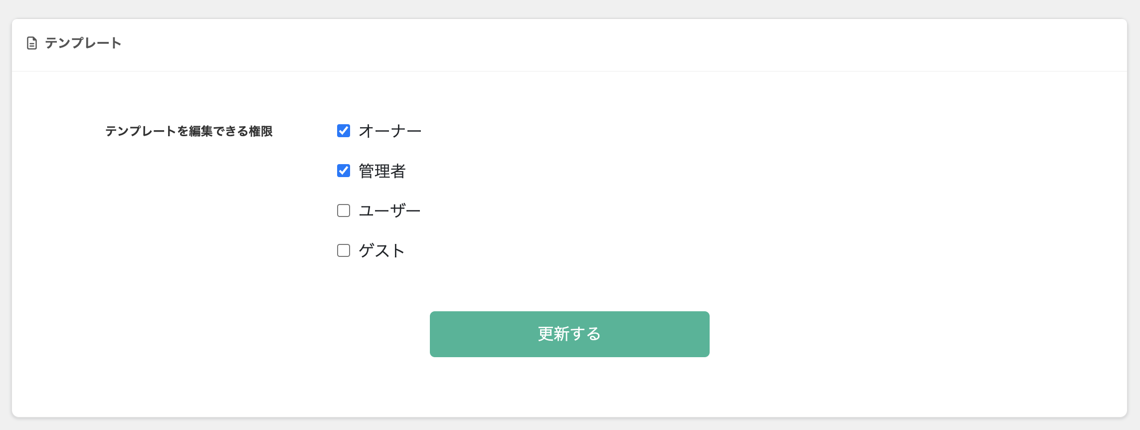The image size is (1140, 430).
Task: Click the 管理者 label text
Action: click(x=382, y=171)
